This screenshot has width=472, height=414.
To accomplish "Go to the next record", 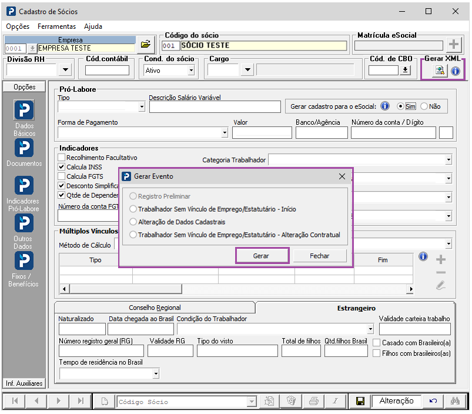I will click(x=58, y=400).
